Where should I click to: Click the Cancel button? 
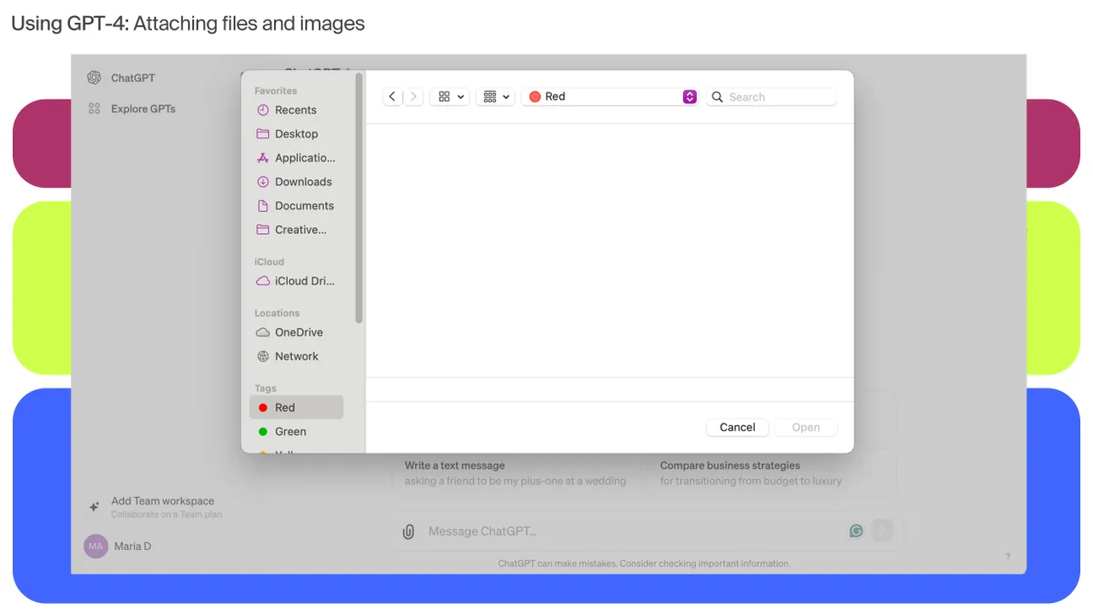738,427
